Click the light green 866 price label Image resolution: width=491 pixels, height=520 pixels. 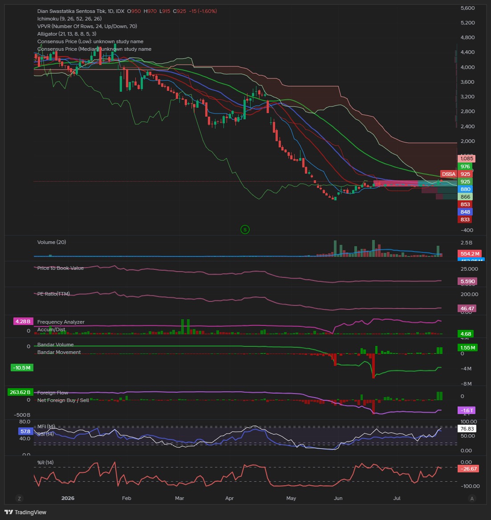click(465, 197)
